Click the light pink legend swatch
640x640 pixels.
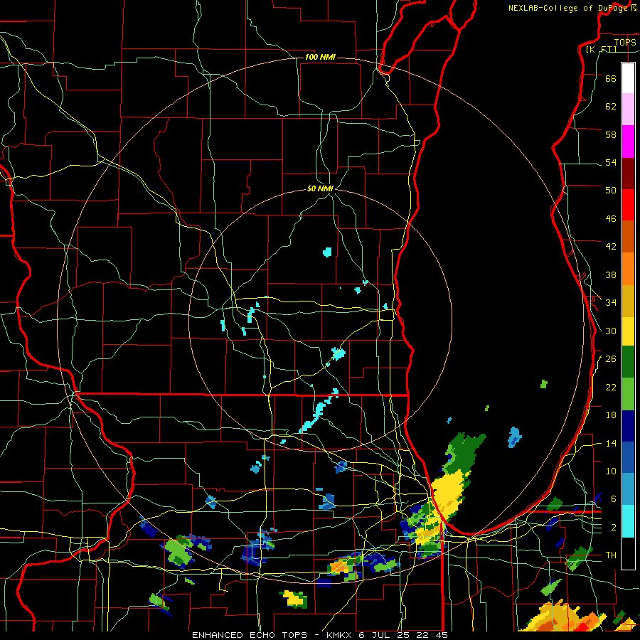pyautogui.click(x=628, y=109)
